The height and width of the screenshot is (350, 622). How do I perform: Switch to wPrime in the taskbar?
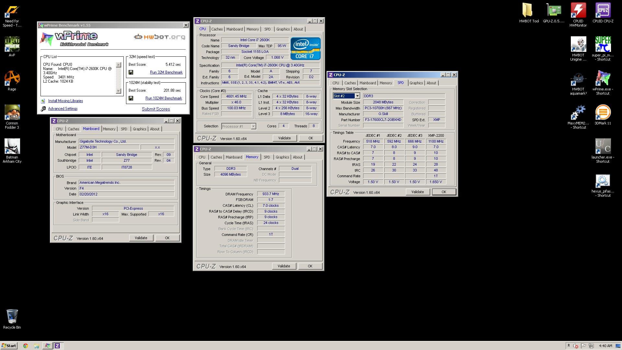[x=47, y=346]
